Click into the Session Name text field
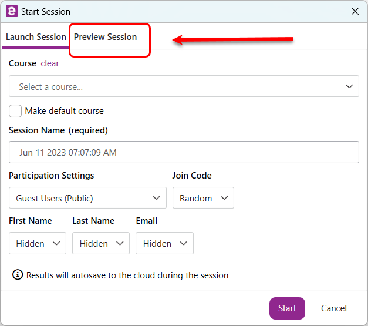The image size is (368, 326). [184, 152]
